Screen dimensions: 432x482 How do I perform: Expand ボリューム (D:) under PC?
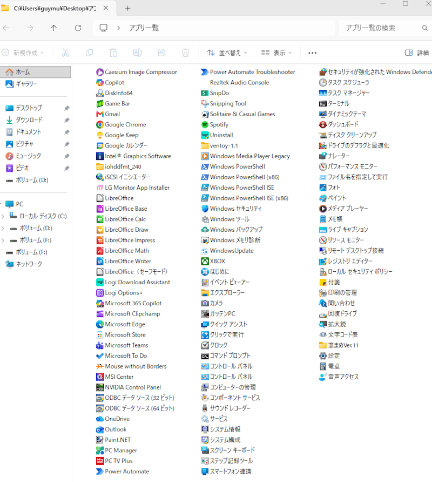tap(3, 229)
